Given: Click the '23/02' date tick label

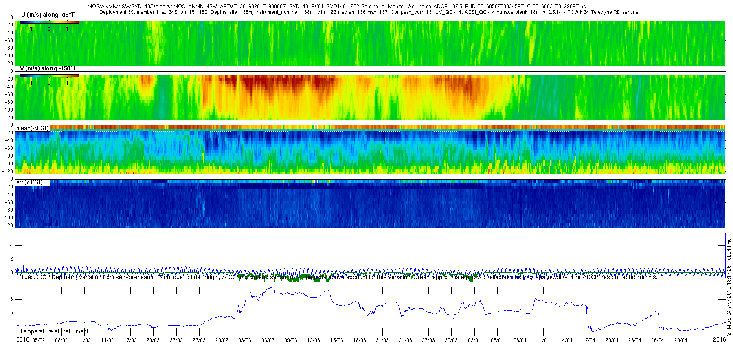Looking at the screenshot, I should pyautogui.click(x=176, y=340).
